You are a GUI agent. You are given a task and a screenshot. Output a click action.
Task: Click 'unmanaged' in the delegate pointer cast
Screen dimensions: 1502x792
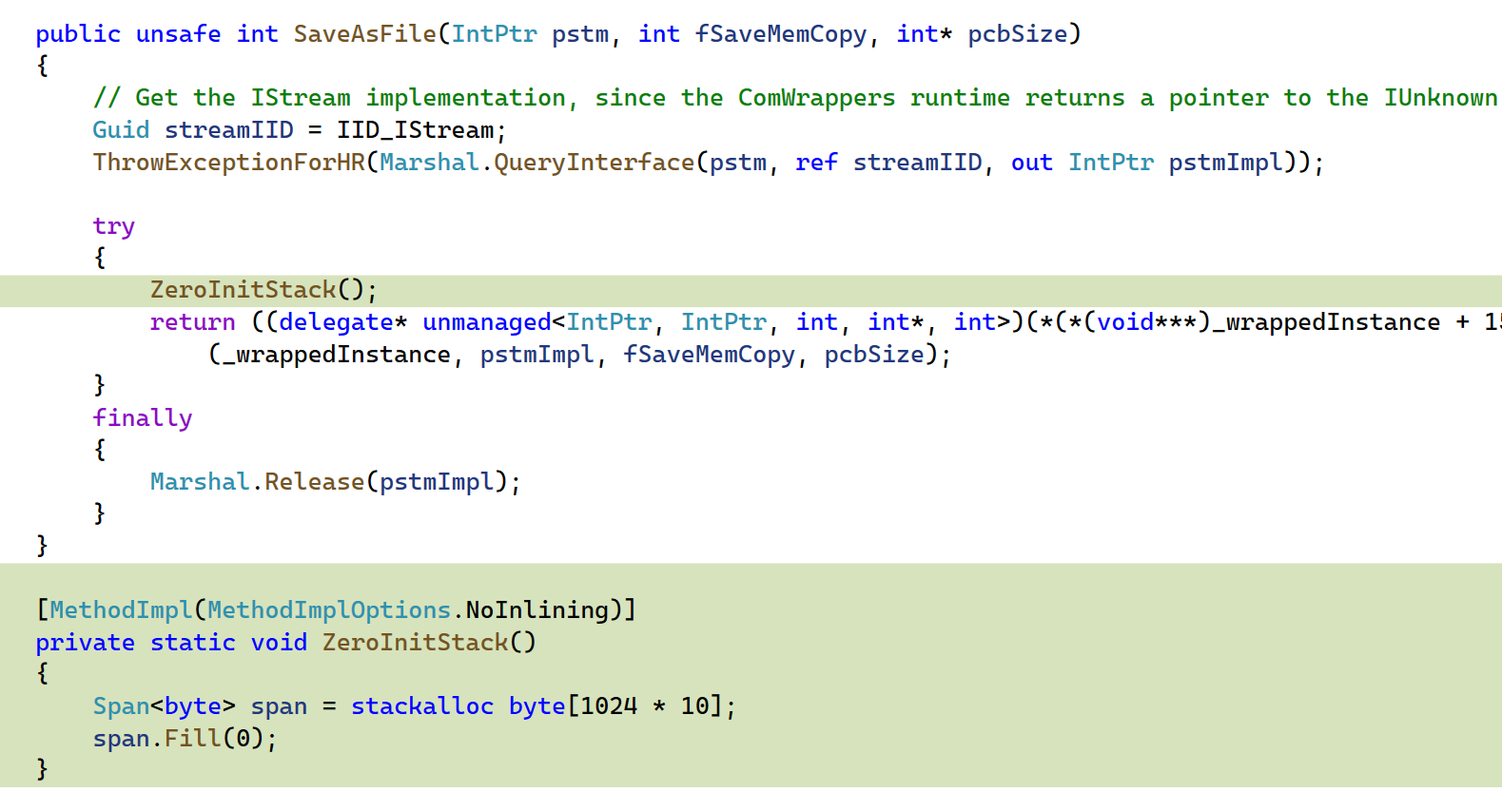tap(487, 322)
